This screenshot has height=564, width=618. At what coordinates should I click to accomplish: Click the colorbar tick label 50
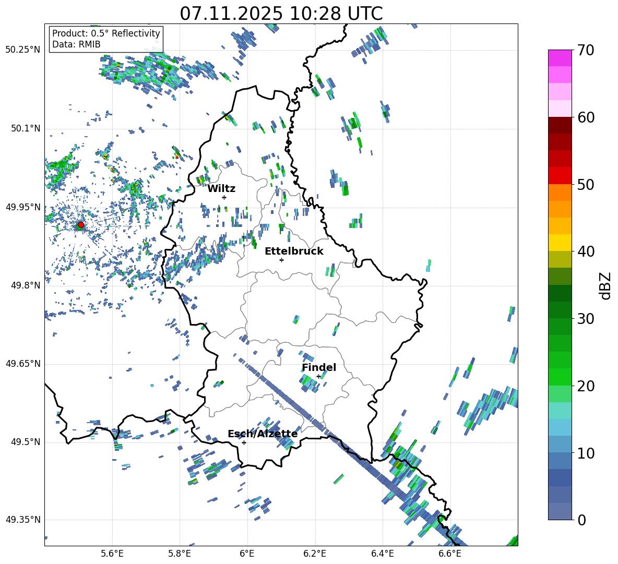(x=586, y=184)
